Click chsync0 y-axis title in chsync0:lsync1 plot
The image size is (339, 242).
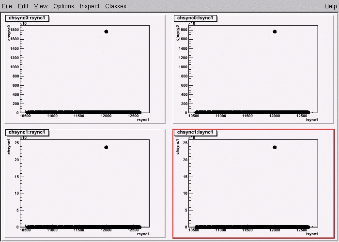click(178, 33)
